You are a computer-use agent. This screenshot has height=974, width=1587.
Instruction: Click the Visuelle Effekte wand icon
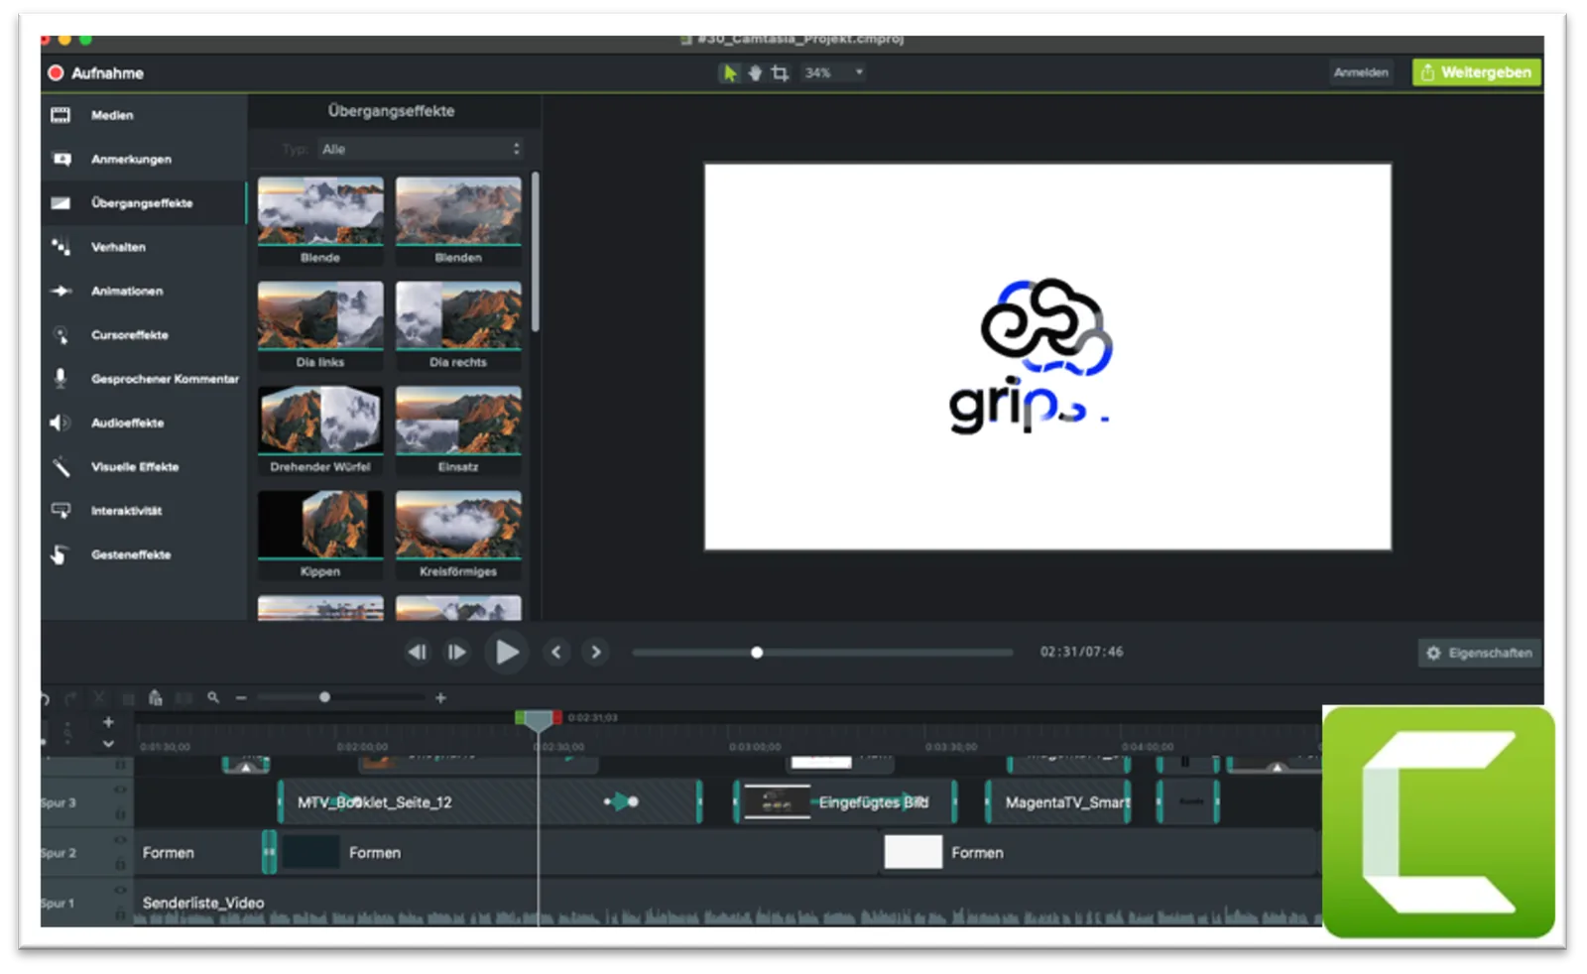[x=61, y=466]
